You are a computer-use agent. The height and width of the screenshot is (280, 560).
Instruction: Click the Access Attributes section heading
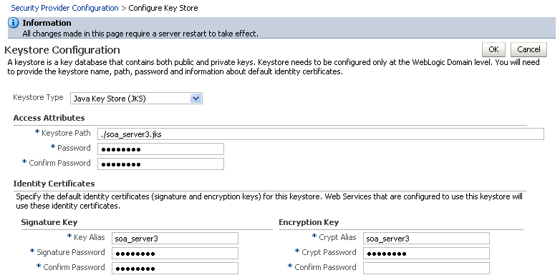pyautogui.click(x=49, y=118)
